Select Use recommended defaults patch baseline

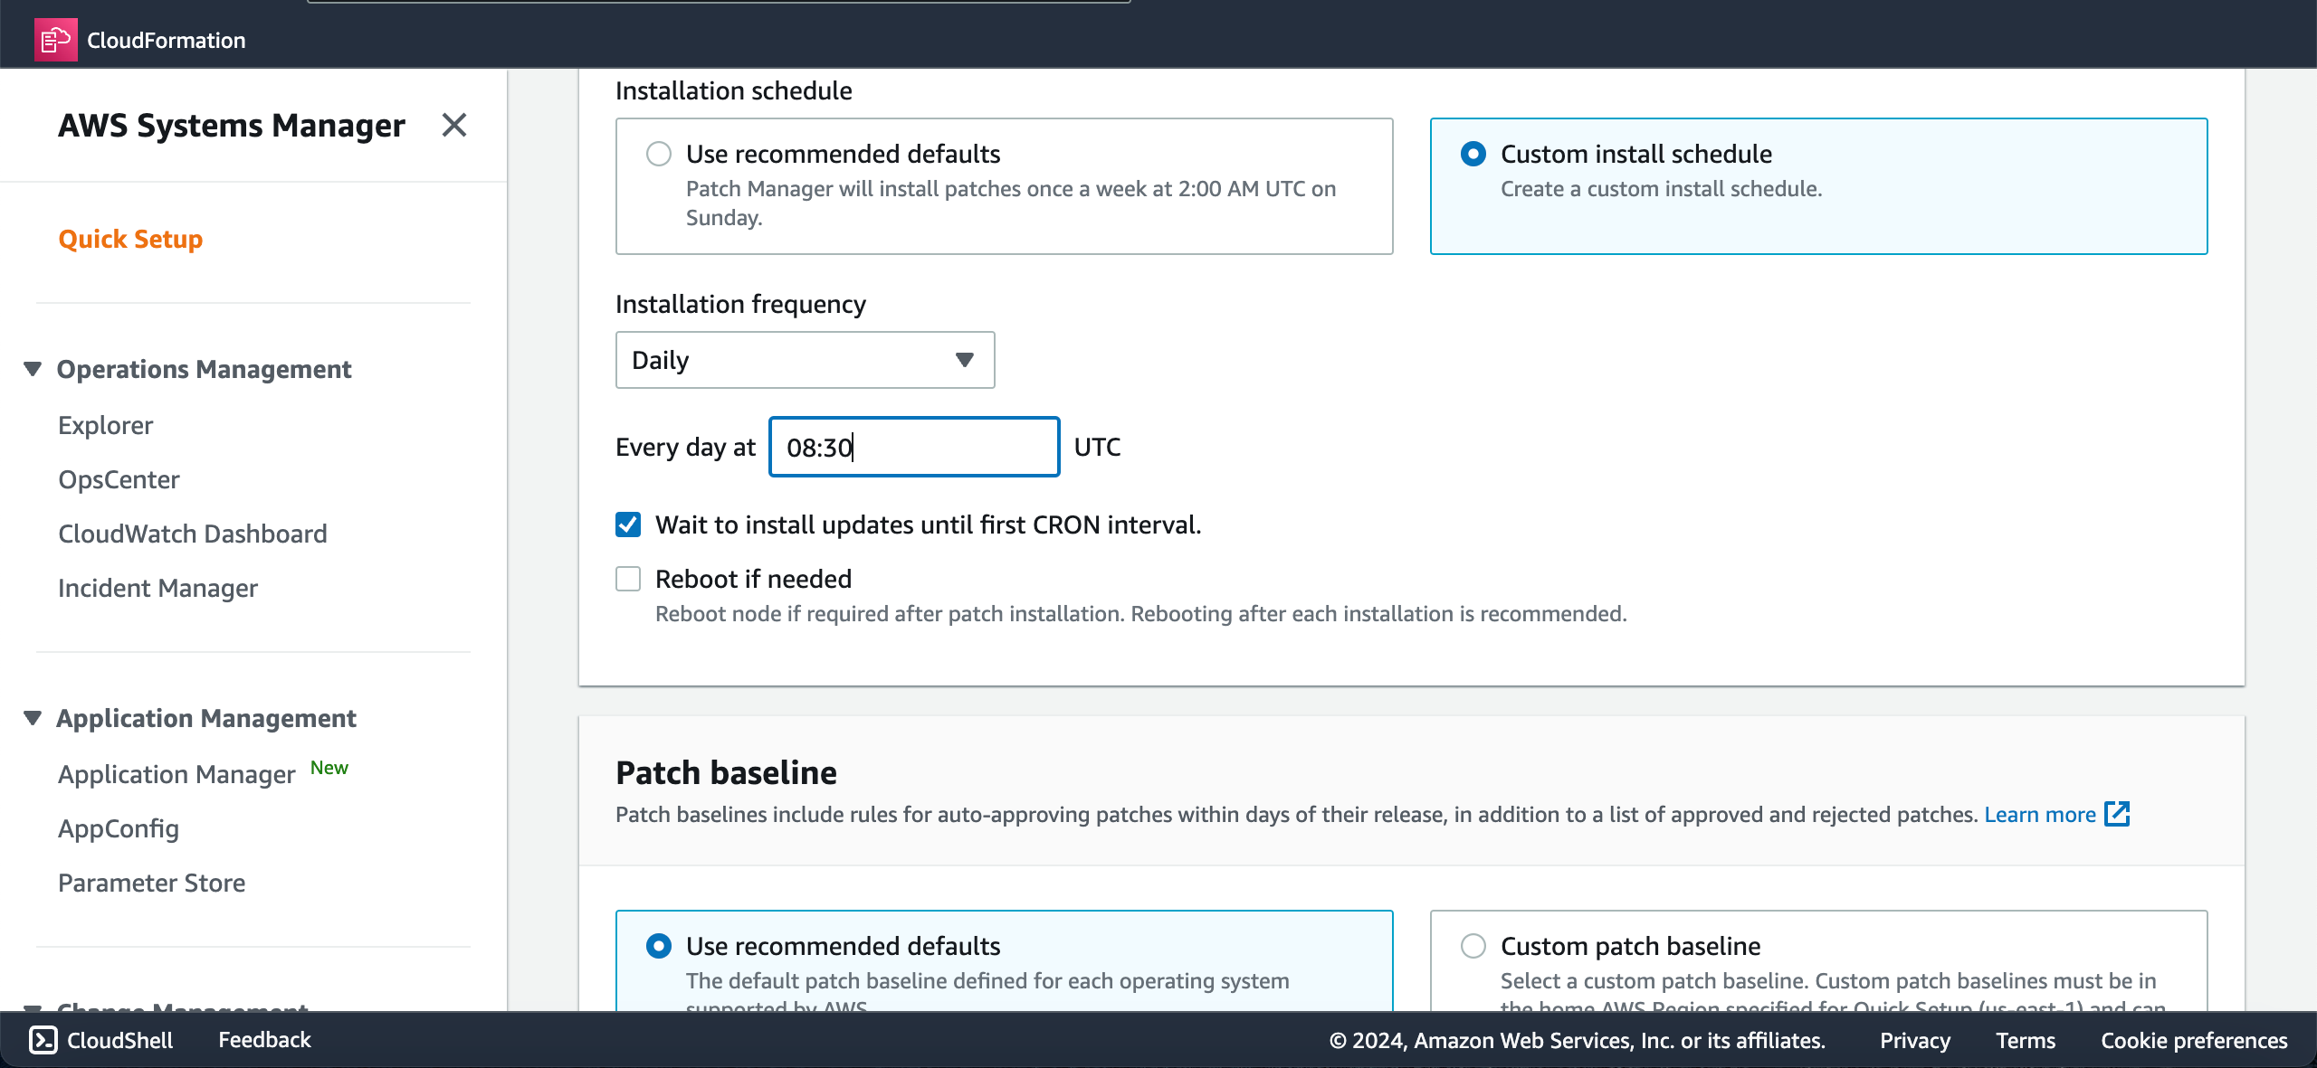tap(659, 946)
